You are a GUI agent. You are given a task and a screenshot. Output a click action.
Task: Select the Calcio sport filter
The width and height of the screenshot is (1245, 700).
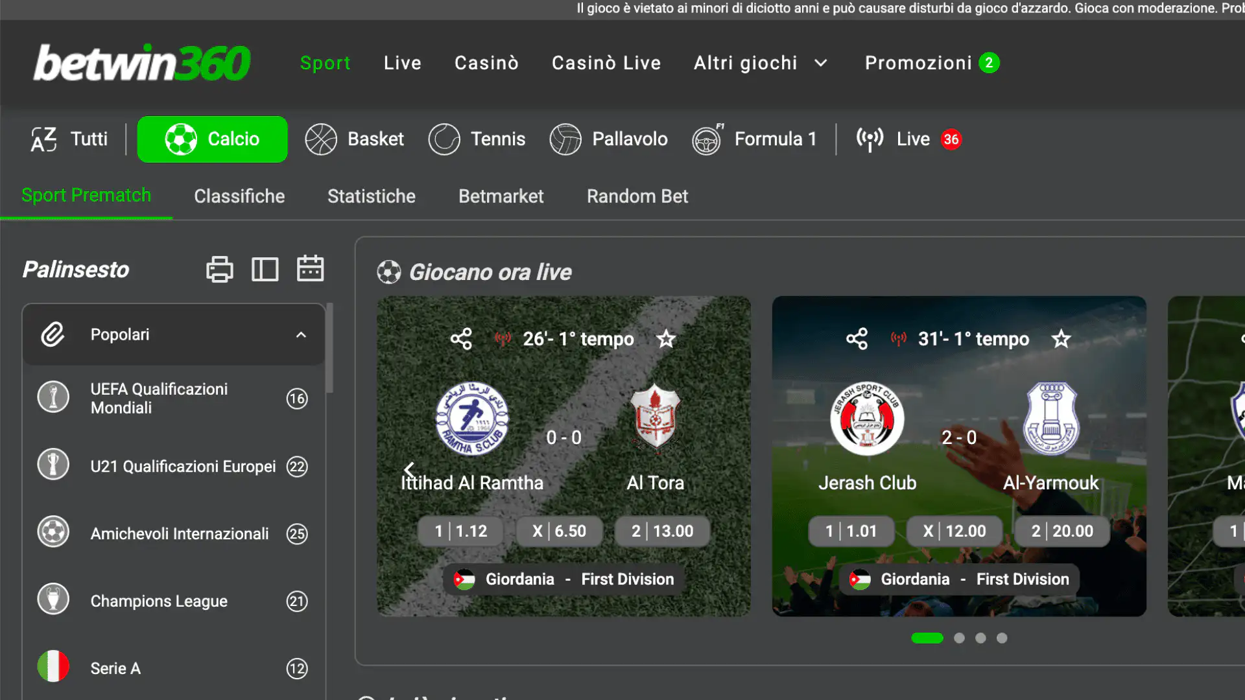212,139
